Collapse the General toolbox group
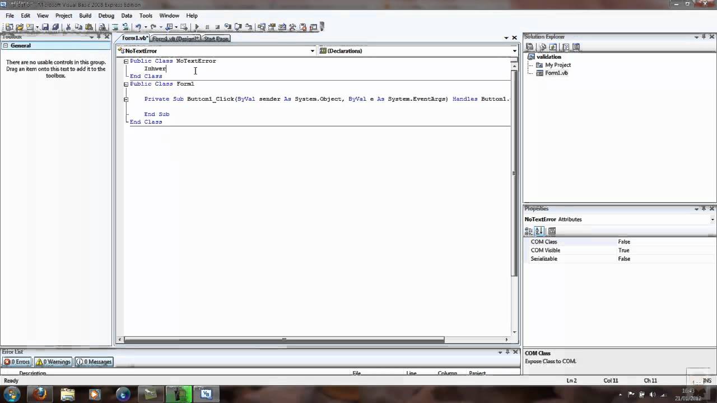Viewport: 717px width, 403px height. (5, 46)
